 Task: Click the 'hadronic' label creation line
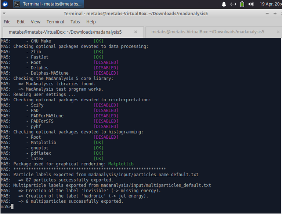pos(83,196)
